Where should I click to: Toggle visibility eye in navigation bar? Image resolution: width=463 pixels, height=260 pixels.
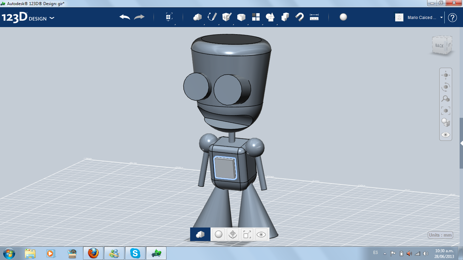[x=446, y=135]
